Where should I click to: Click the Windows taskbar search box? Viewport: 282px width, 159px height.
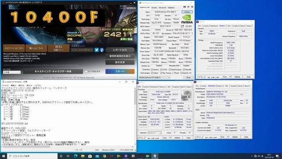click(32, 156)
